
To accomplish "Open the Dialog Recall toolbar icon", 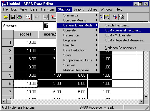I will [28, 17].
